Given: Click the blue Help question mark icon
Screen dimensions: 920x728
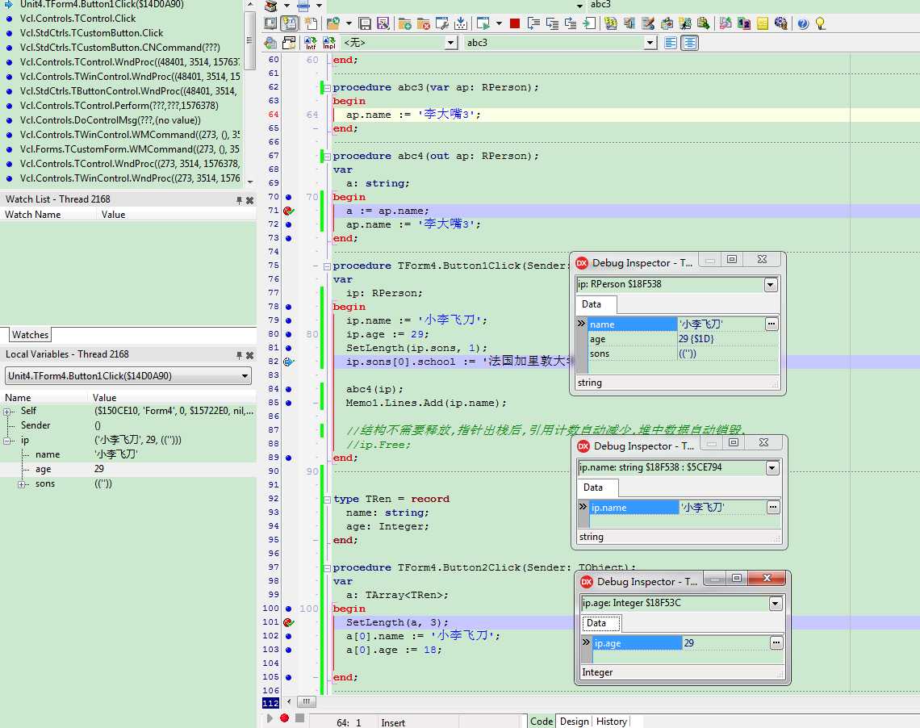Looking at the screenshot, I should [803, 23].
